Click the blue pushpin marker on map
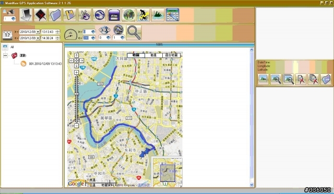The image size is (334, 194). (x=145, y=153)
